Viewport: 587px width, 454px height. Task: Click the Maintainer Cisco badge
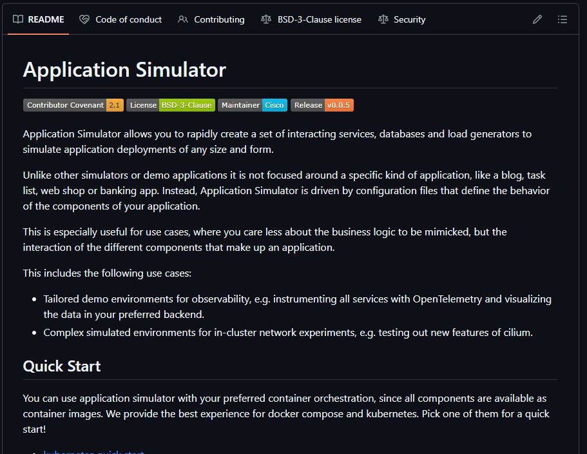coord(252,105)
